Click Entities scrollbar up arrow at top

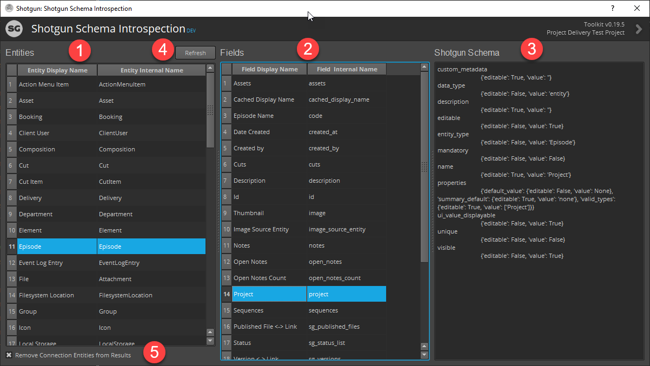coord(210,69)
